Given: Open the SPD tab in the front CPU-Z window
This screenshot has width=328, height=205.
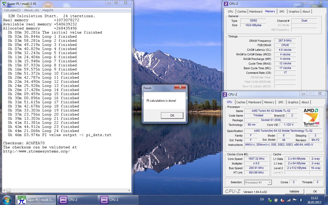Looking at the screenshot, I should [281, 102].
